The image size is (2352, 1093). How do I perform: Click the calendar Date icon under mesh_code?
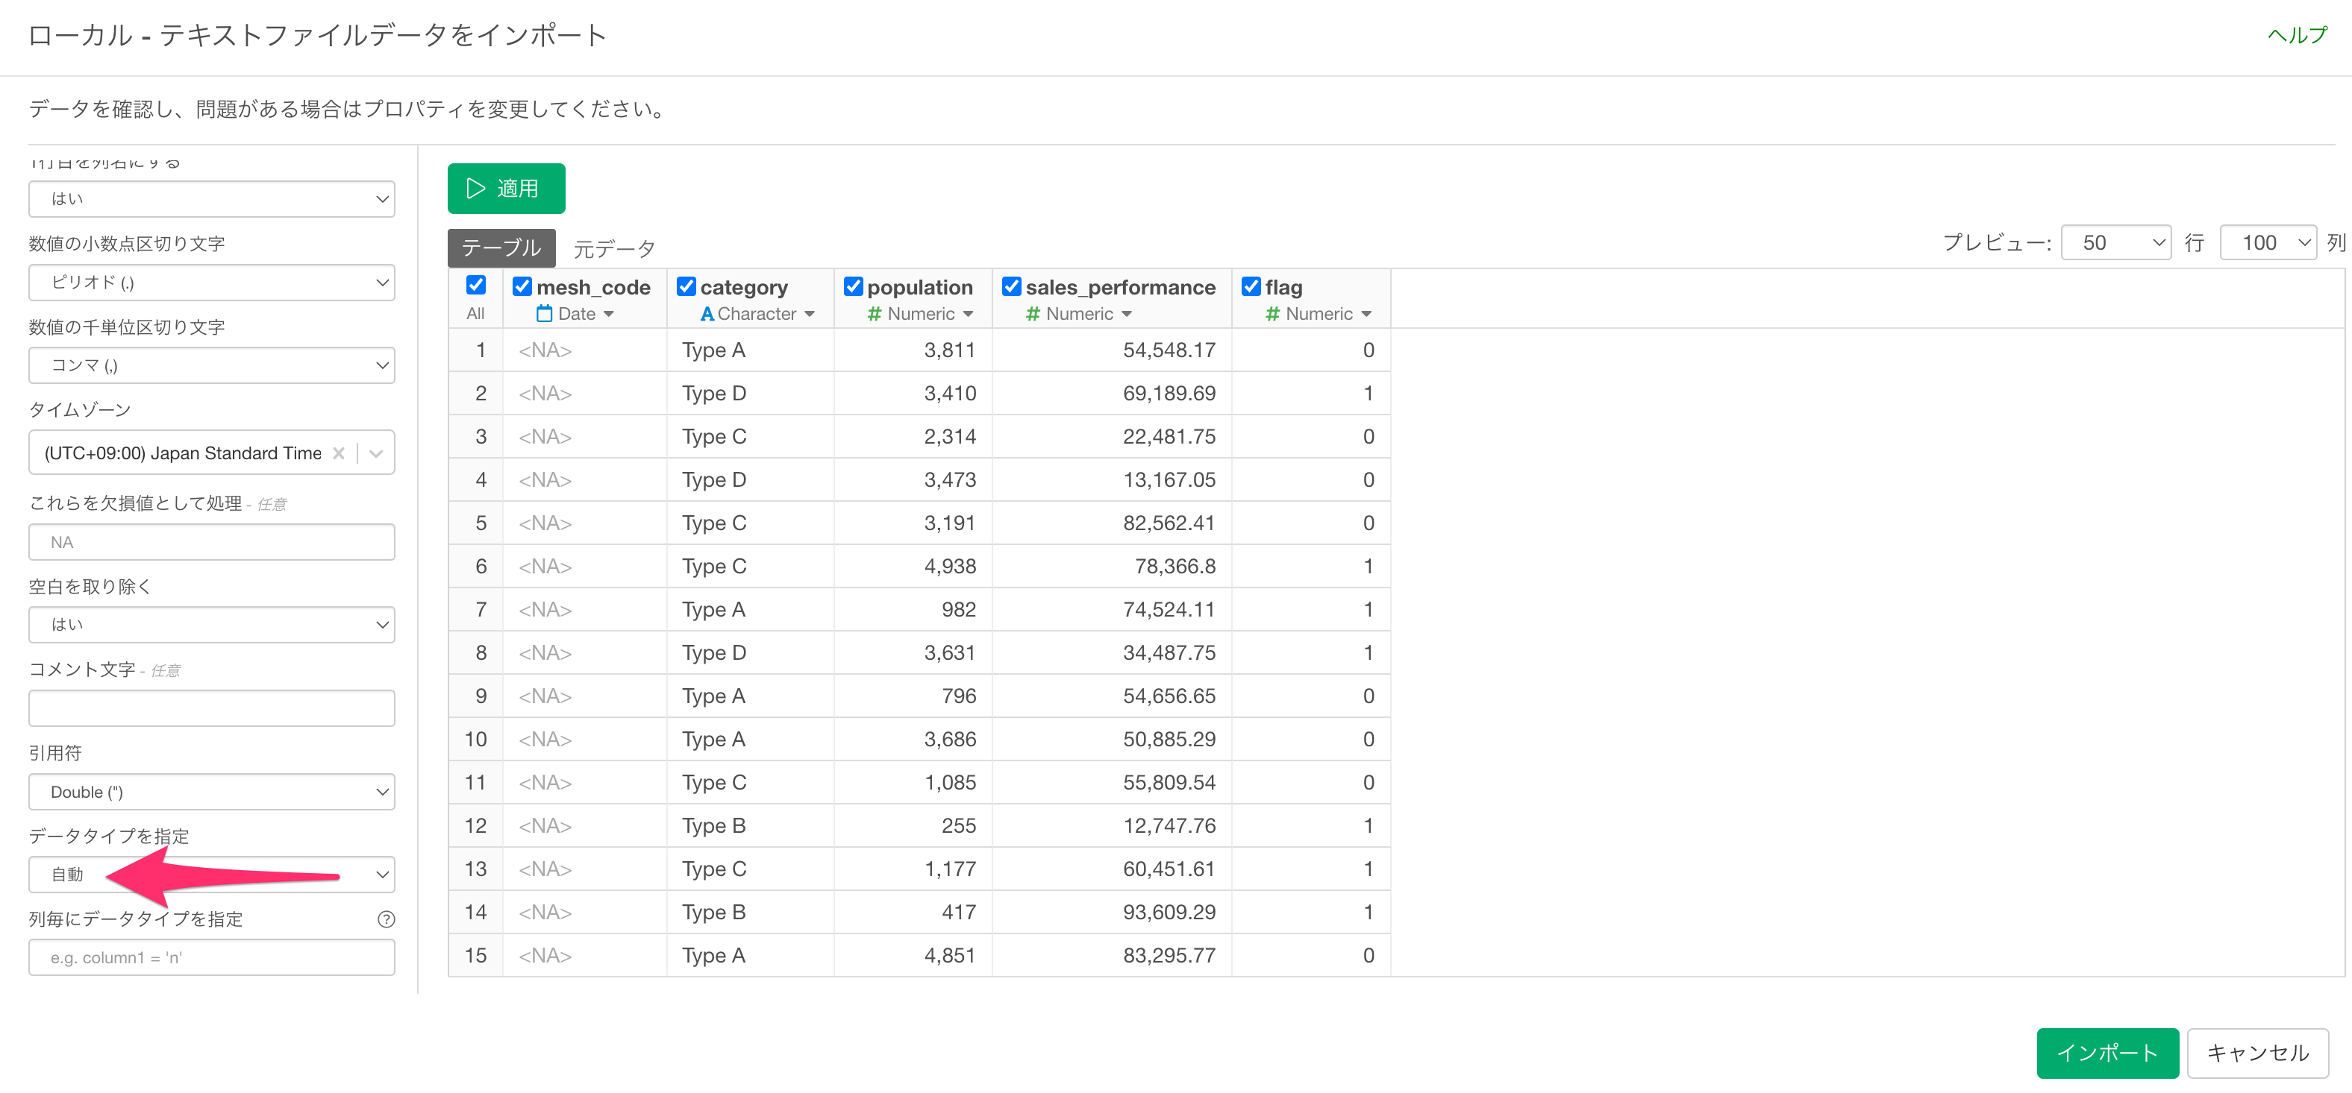[x=544, y=314]
